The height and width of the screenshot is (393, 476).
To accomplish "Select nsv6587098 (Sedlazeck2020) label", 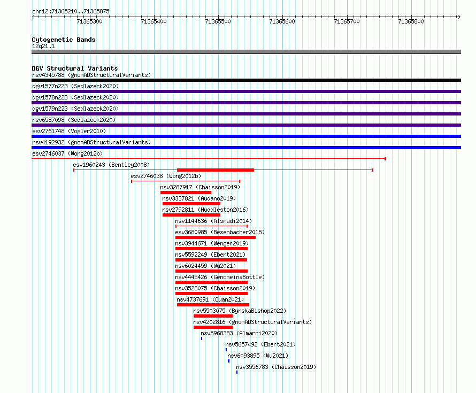I will [74, 120].
